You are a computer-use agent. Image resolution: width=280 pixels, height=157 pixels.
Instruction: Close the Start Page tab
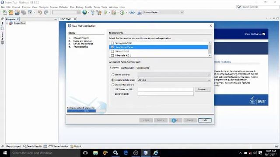tap(75, 19)
